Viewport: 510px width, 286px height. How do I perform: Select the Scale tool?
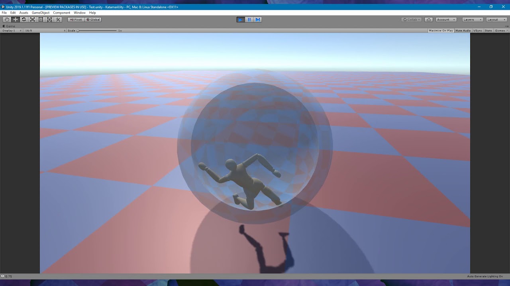(32, 19)
